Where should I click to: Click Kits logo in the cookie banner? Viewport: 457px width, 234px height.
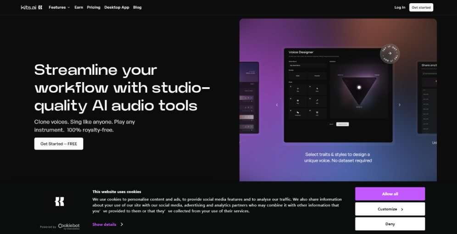click(59, 201)
